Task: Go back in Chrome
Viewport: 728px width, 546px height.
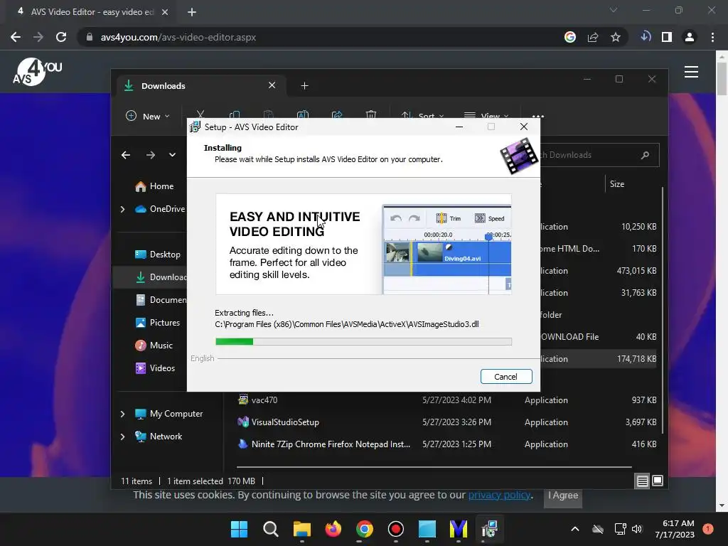Action: coord(16,37)
